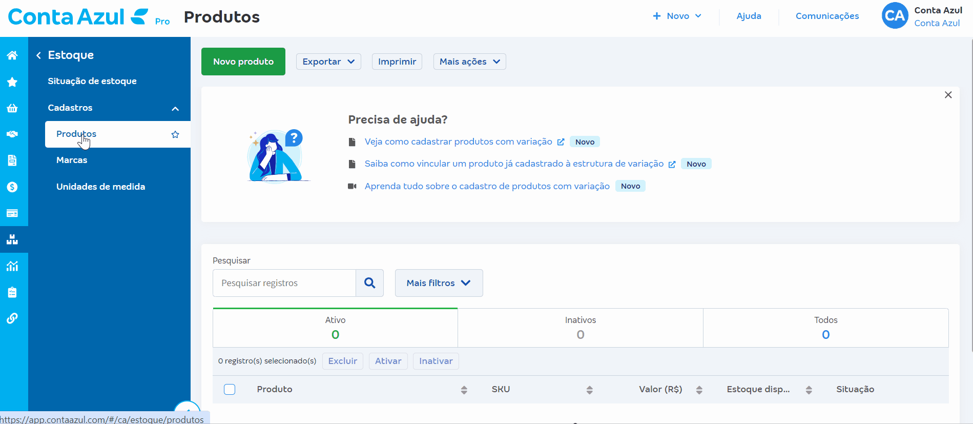The width and height of the screenshot is (973, 424).
Task: Open the favorites star sidebar icon
Action: [12, 82]
